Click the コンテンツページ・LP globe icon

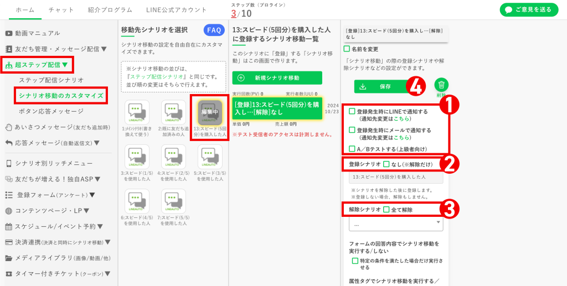click(x=9, y=211)
